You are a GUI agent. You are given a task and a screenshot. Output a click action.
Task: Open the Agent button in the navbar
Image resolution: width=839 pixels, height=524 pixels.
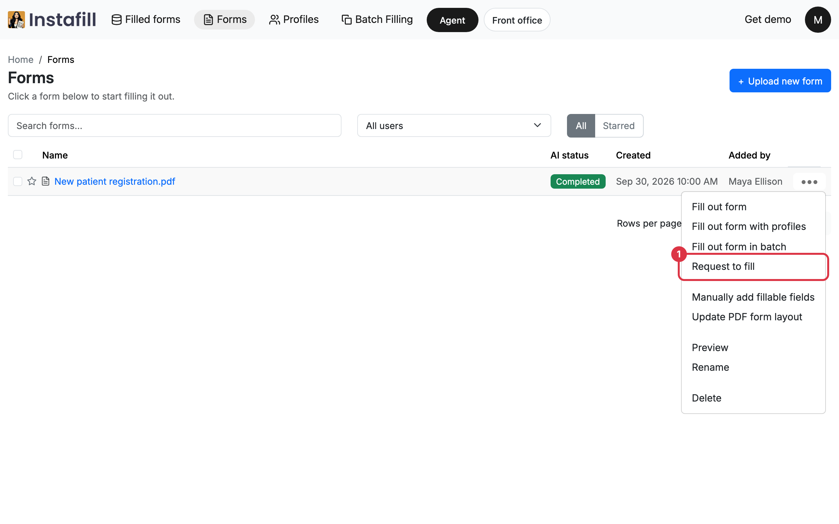pyautogui.click(x=452, y=20)
